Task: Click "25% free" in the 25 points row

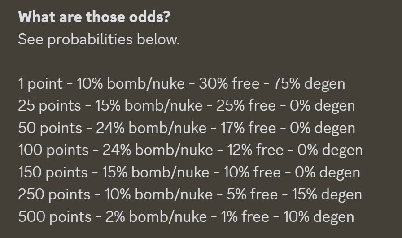Action: [246, 106]
